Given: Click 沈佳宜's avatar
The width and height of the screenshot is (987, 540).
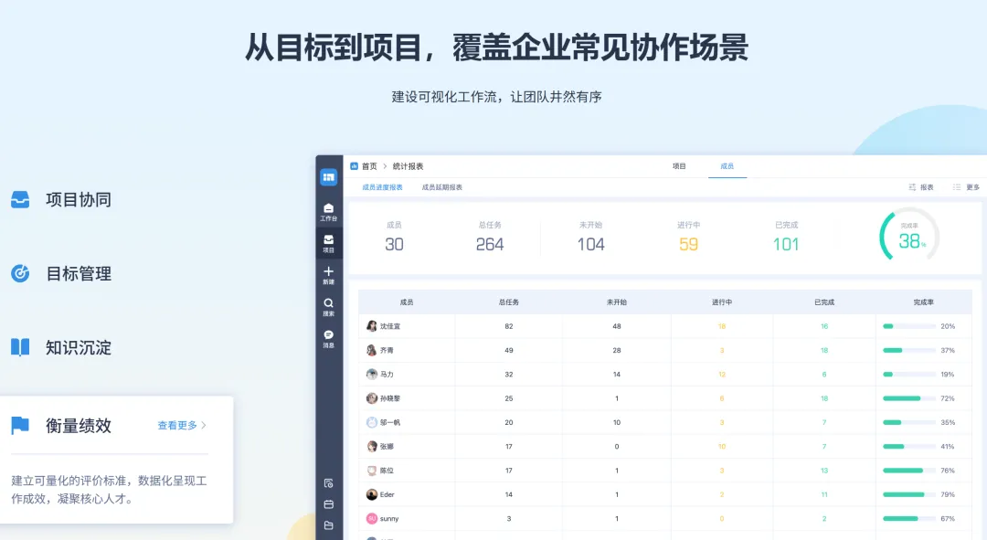Looking at the screenshot, I should (x=372, y=326).
